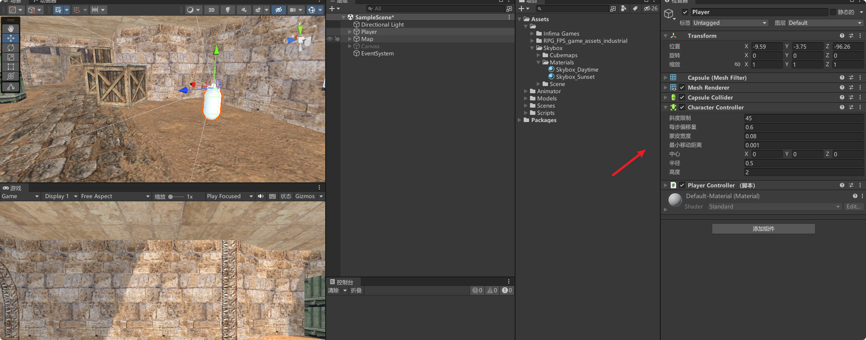This screenshot has height=340, width=866.
Task: Toggle the scene Gizmos globe icon
Action: [311, 9]
